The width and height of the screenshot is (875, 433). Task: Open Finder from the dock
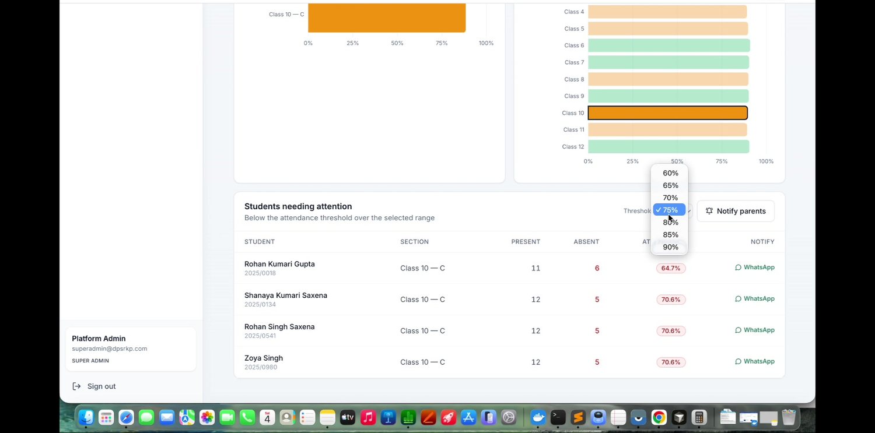86,417
